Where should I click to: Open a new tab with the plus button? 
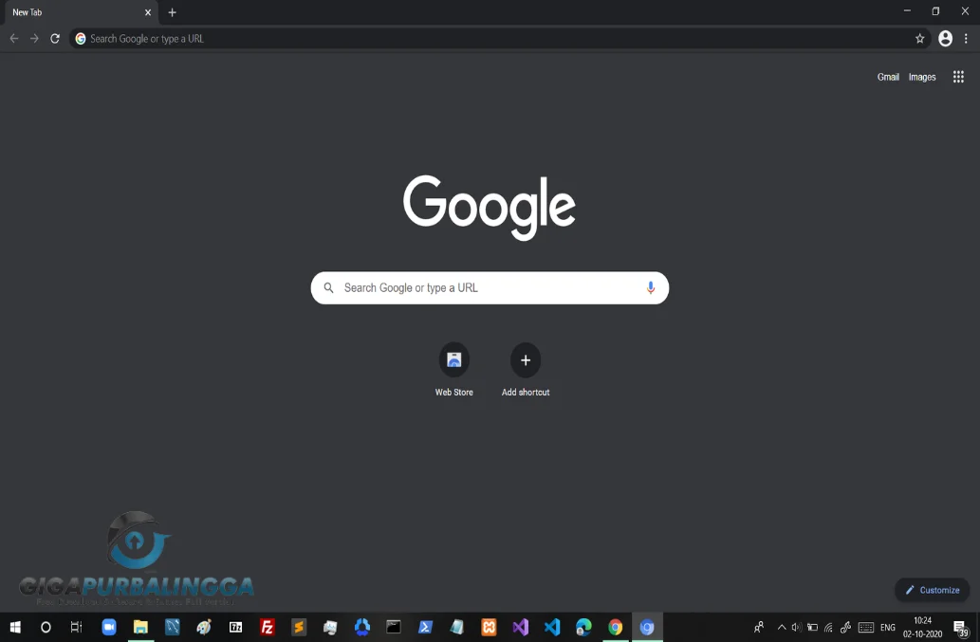[171, 12]
